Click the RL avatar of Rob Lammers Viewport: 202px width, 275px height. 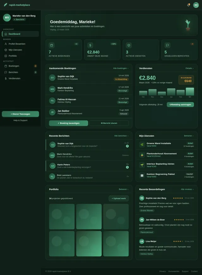pyautogui.click(x=52, y=176)
